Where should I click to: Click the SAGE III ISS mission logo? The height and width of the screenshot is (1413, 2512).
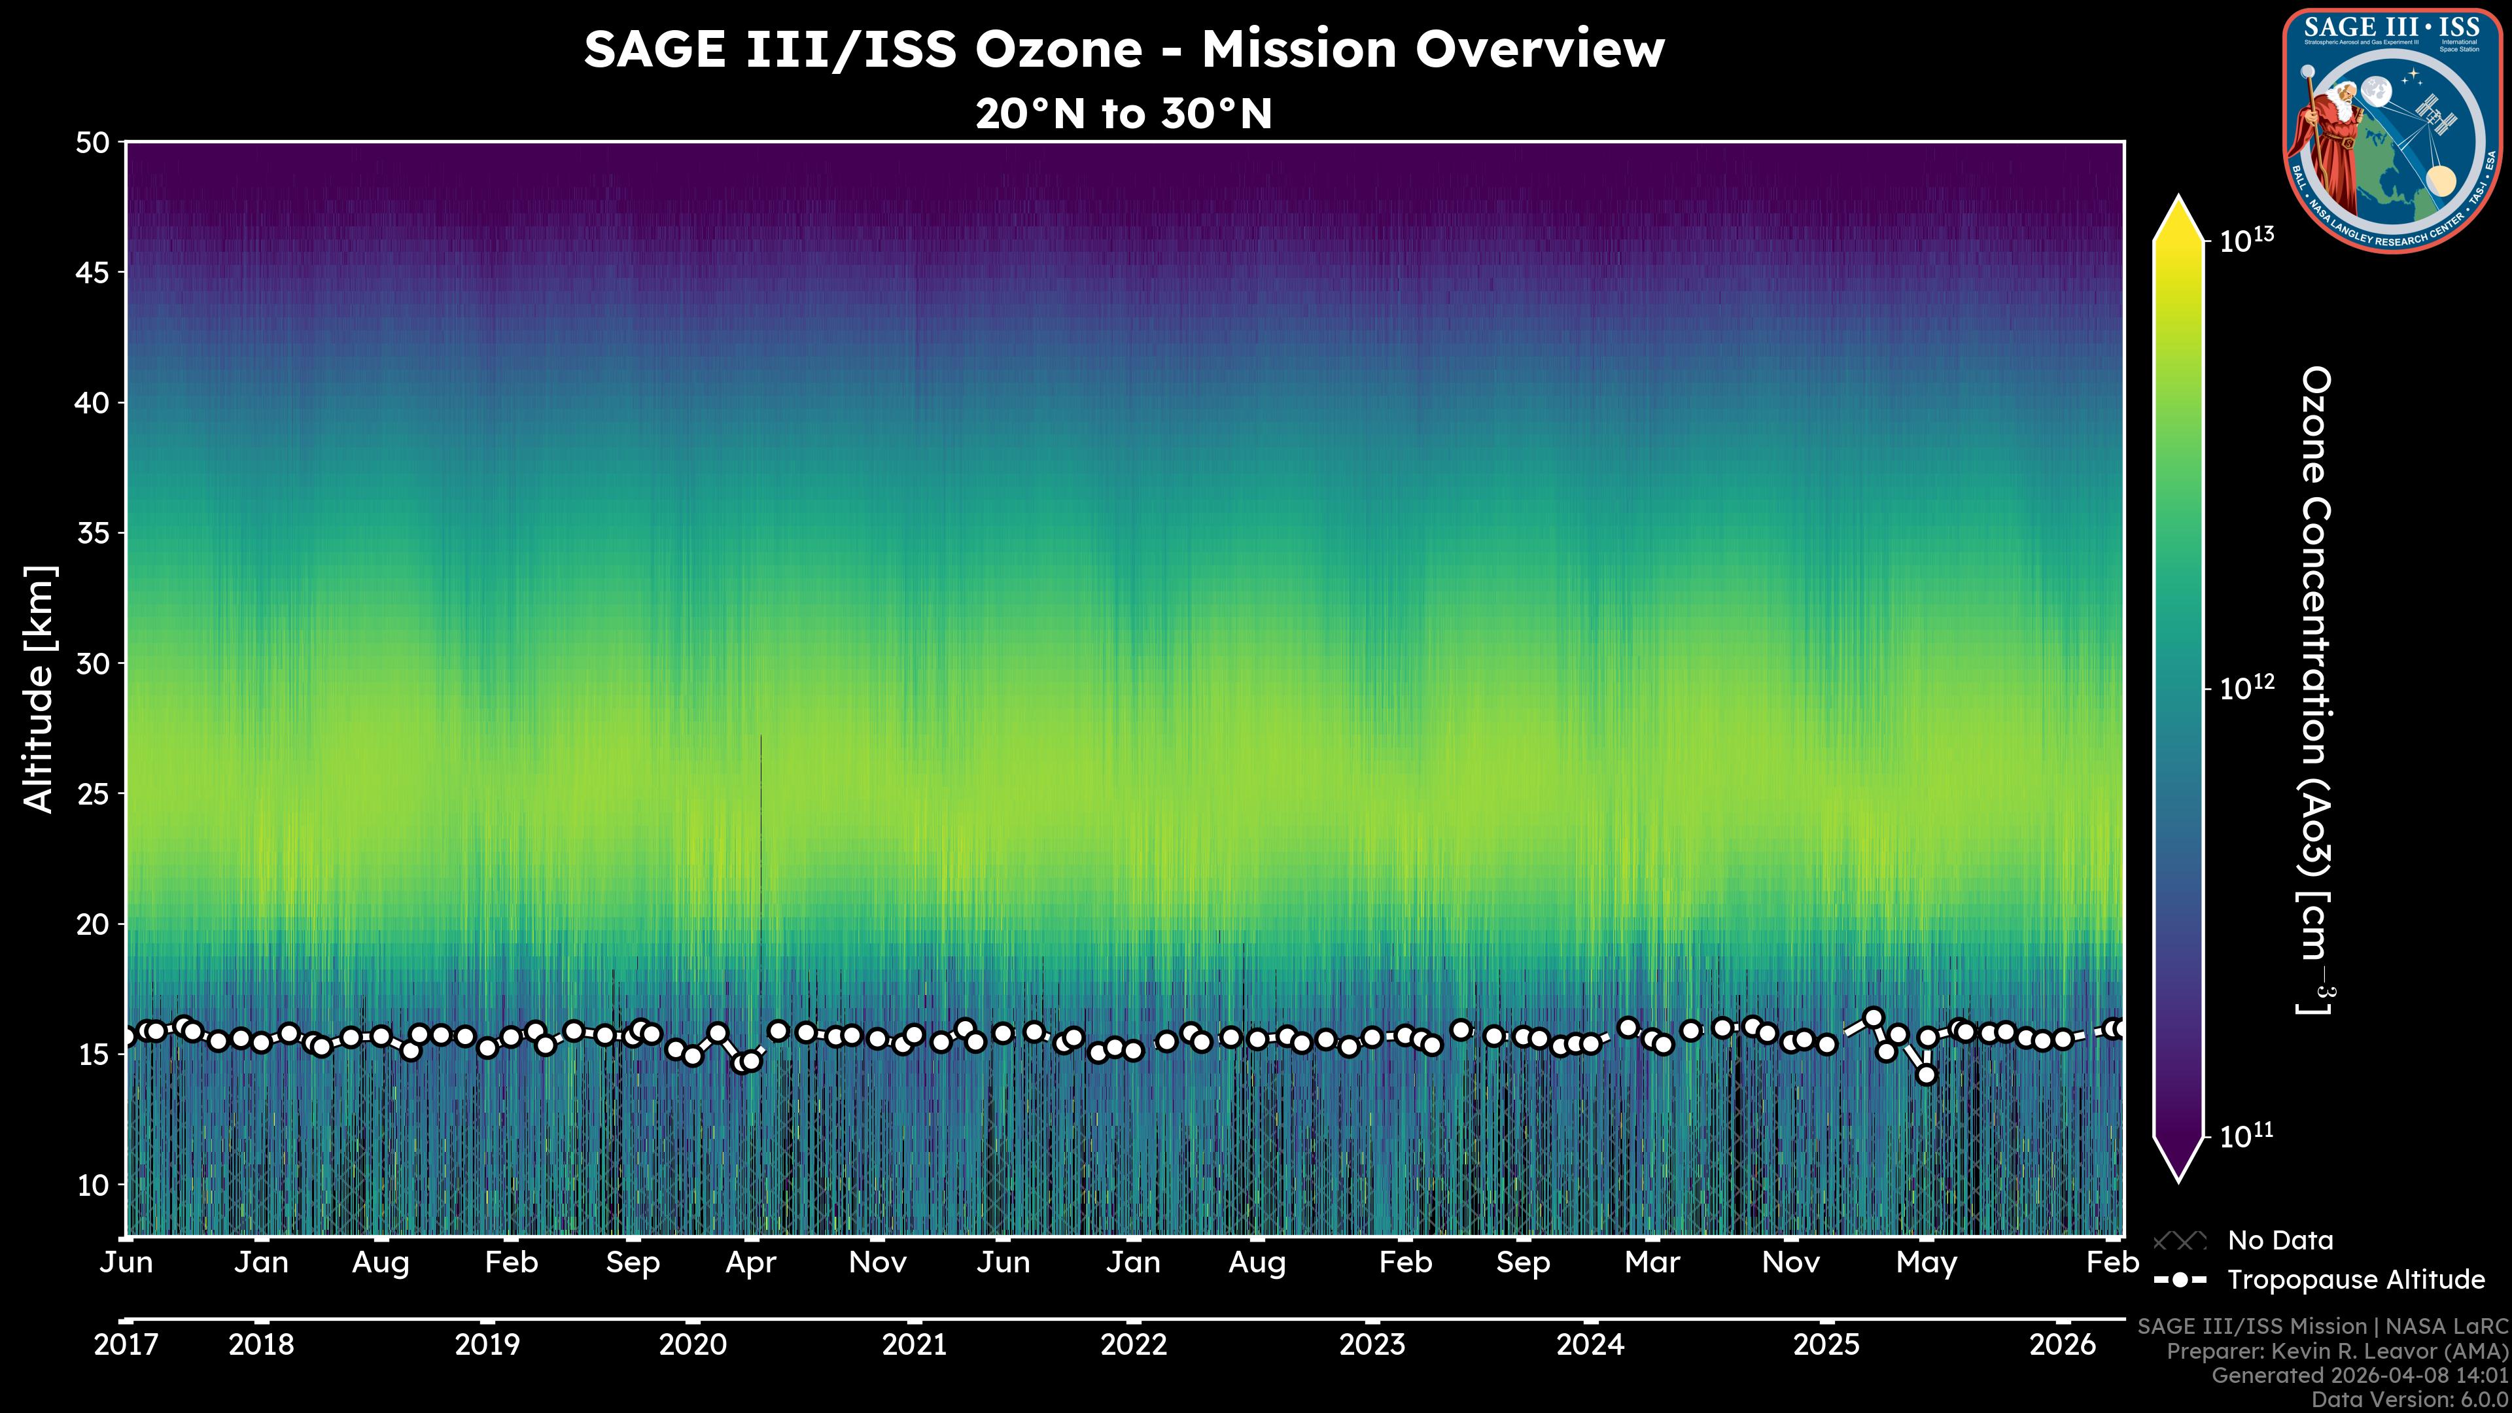[x=2392, y=131]
